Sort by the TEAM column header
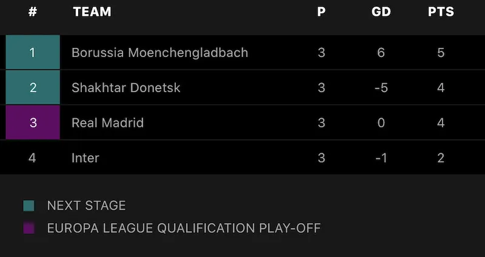The width and height of the screenshot is (485, 257). point(92,12)
